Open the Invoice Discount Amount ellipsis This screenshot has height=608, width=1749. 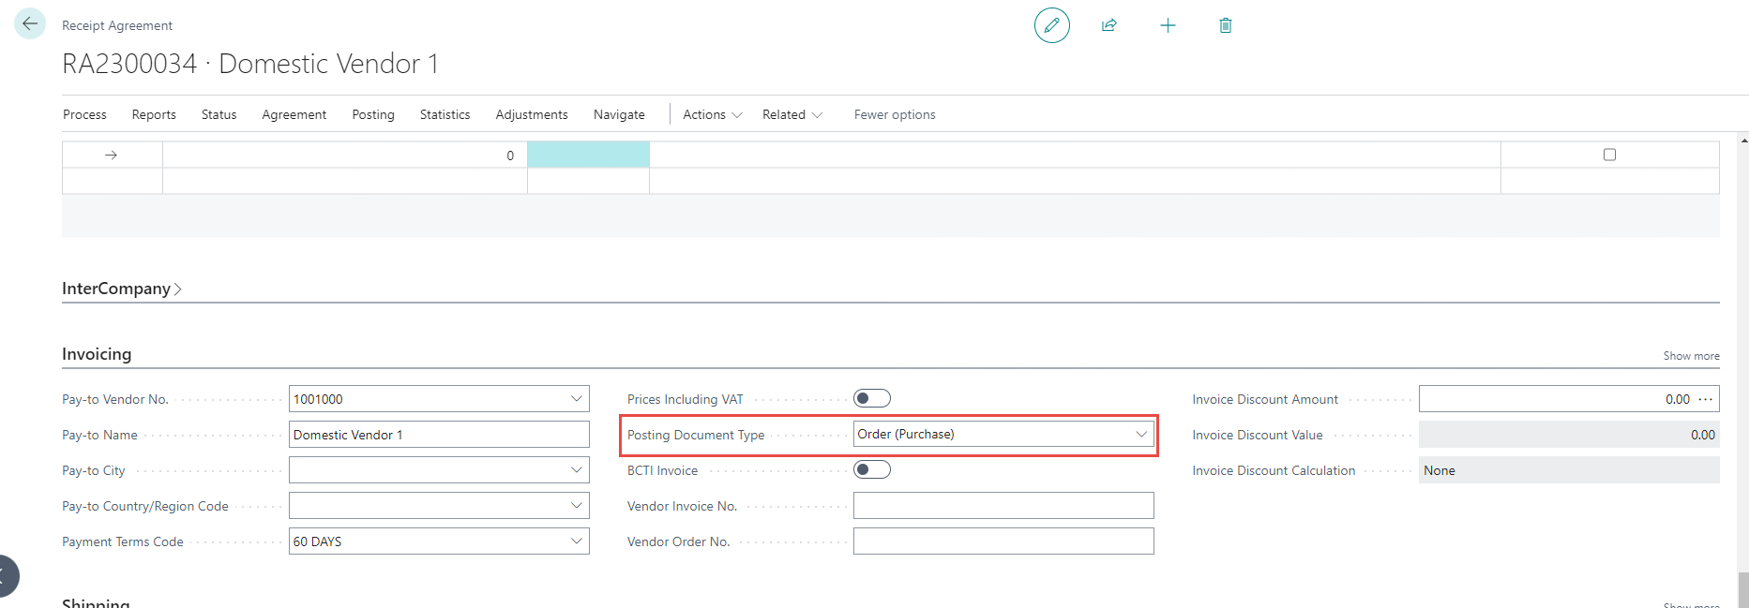(1706, 399)
